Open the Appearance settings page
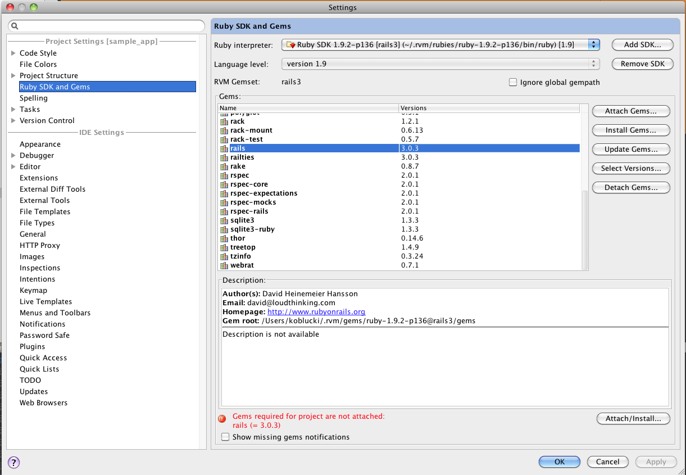The height and width of the screenshot is (475, 686). [x=40, y=144]
